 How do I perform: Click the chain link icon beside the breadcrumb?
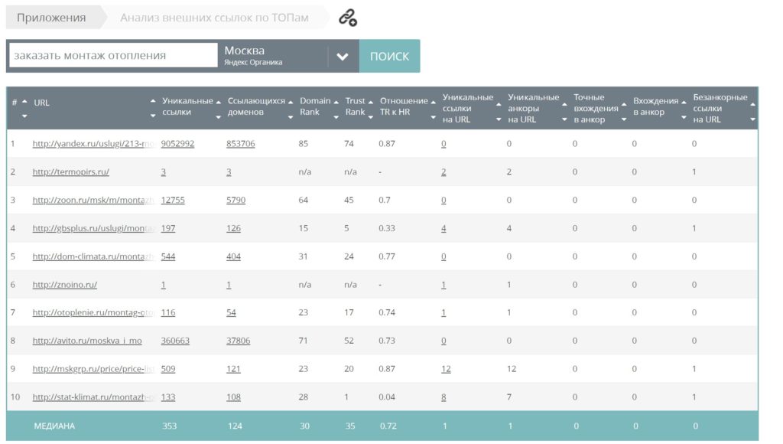point(348,18)
